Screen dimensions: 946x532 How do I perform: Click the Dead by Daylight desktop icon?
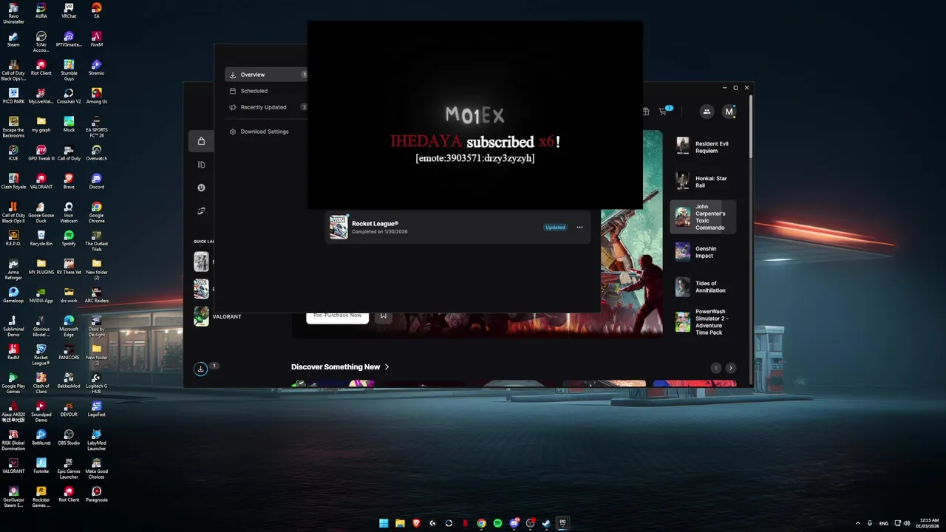[x=97, y=327]
